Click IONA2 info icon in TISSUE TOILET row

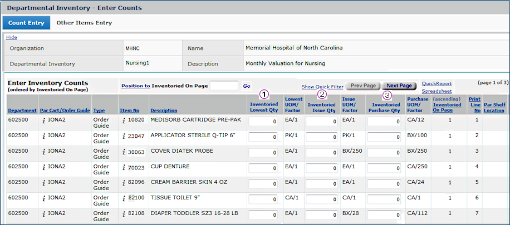tap(43, 198)
